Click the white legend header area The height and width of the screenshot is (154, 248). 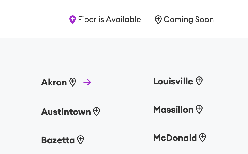click(x=124, y=19)
